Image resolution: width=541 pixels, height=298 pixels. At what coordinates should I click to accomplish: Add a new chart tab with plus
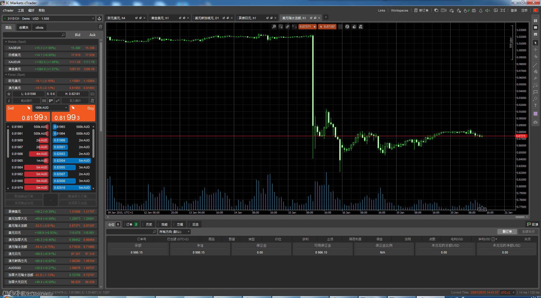click(326, 17)
